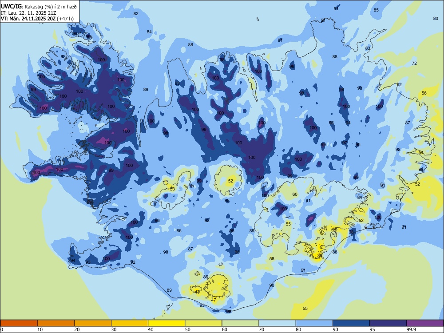Click the legend label '10'
This screenshot has width=444, height=333.
pos(40,329)
